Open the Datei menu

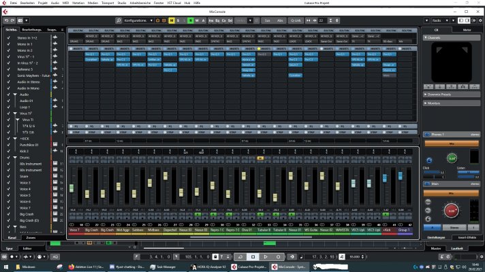pyautogui.click(x=14, y=3)
